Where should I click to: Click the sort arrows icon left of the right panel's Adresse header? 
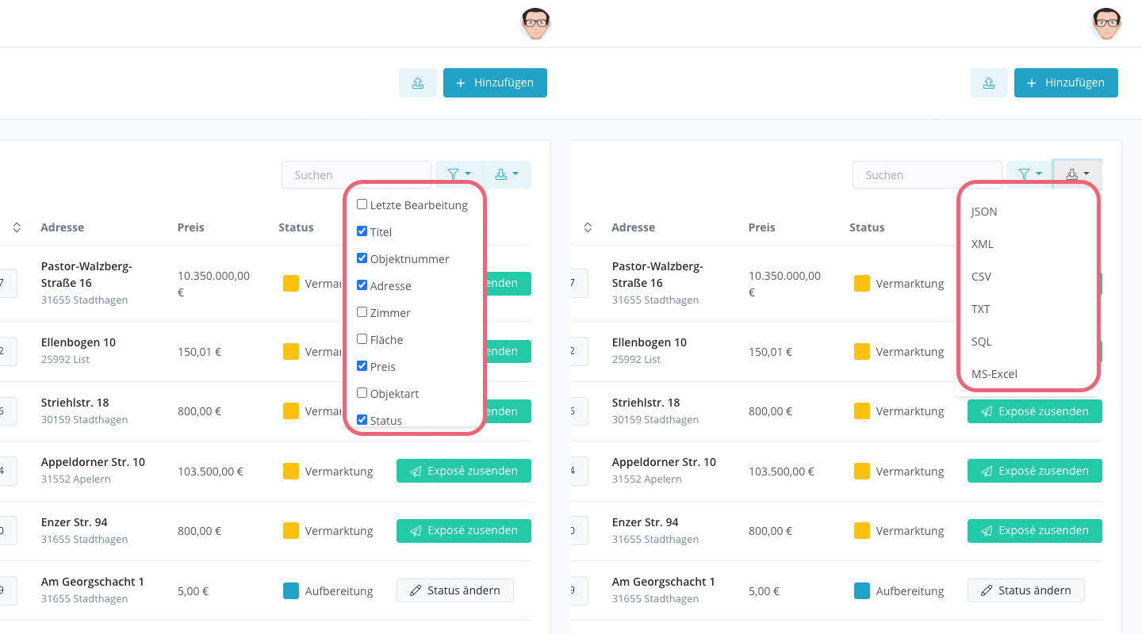click(x=588, y=227)
